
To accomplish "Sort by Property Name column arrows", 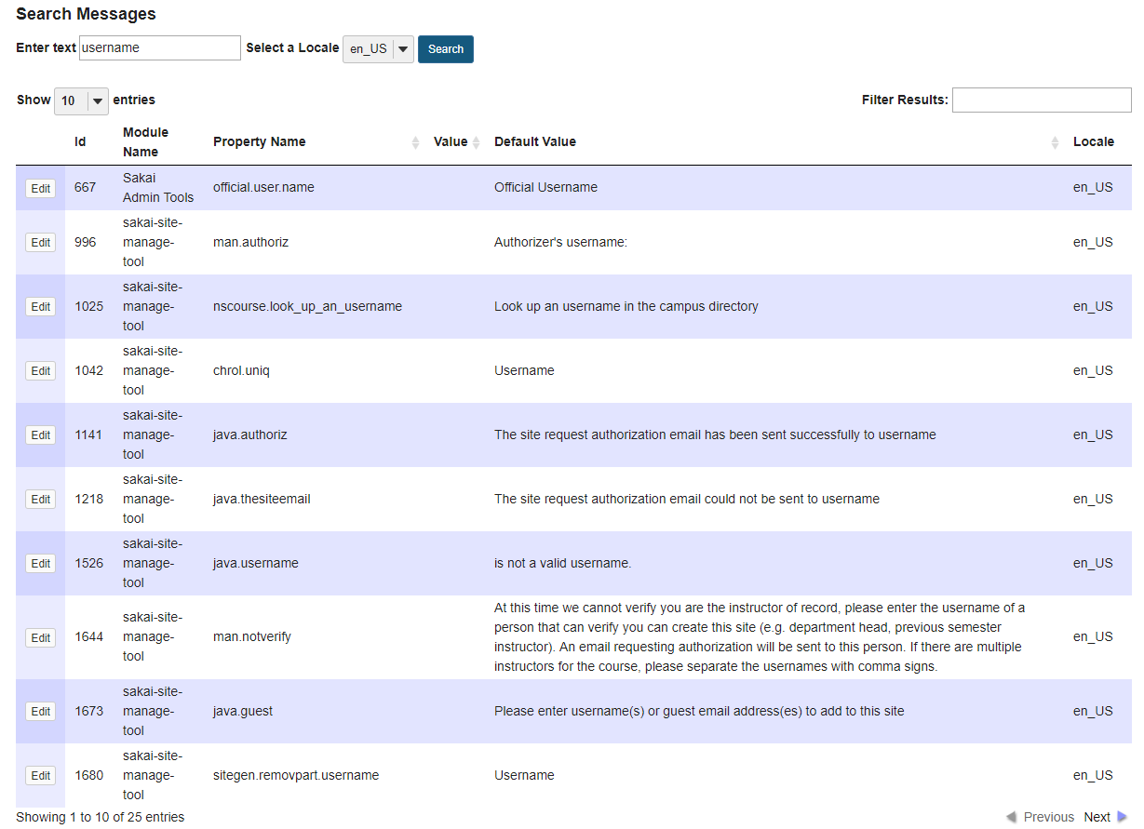I will [415, 142].
